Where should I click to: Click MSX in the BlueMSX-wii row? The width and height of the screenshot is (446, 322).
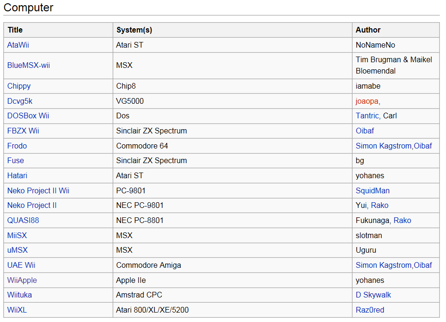(124, 66)
